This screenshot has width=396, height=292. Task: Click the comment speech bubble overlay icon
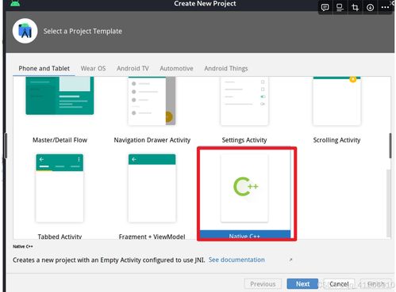(325, 7)
